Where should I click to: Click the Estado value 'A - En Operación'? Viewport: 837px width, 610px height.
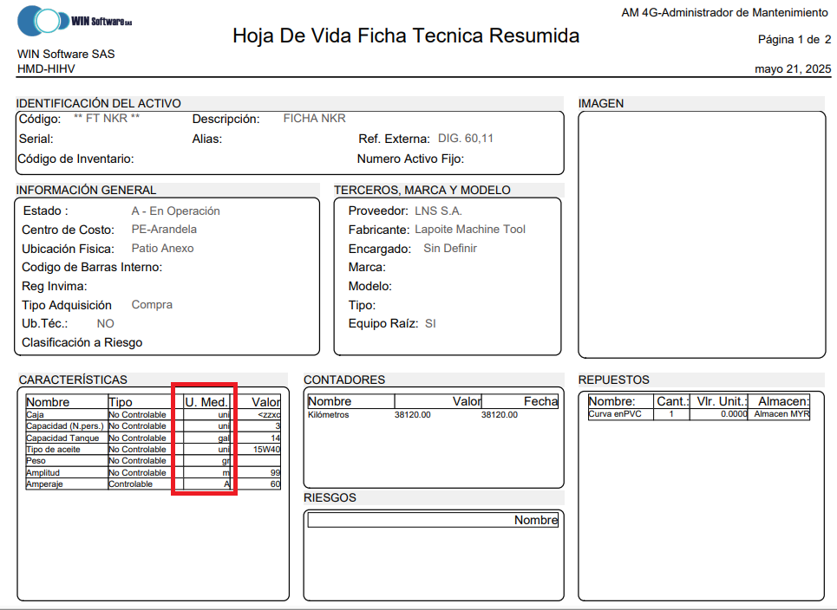[x=175, y=211]
